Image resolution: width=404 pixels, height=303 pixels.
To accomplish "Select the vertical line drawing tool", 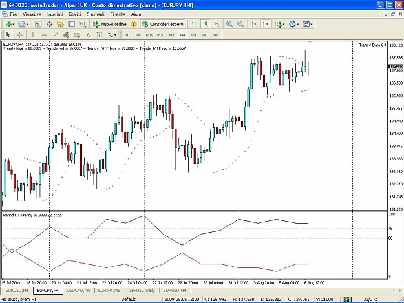I will [33, 35].
